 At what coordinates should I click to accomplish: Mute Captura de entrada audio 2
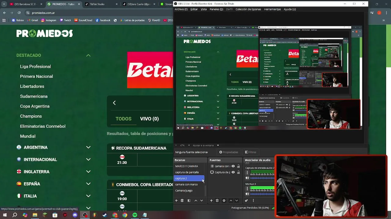(x=247, y=178)
